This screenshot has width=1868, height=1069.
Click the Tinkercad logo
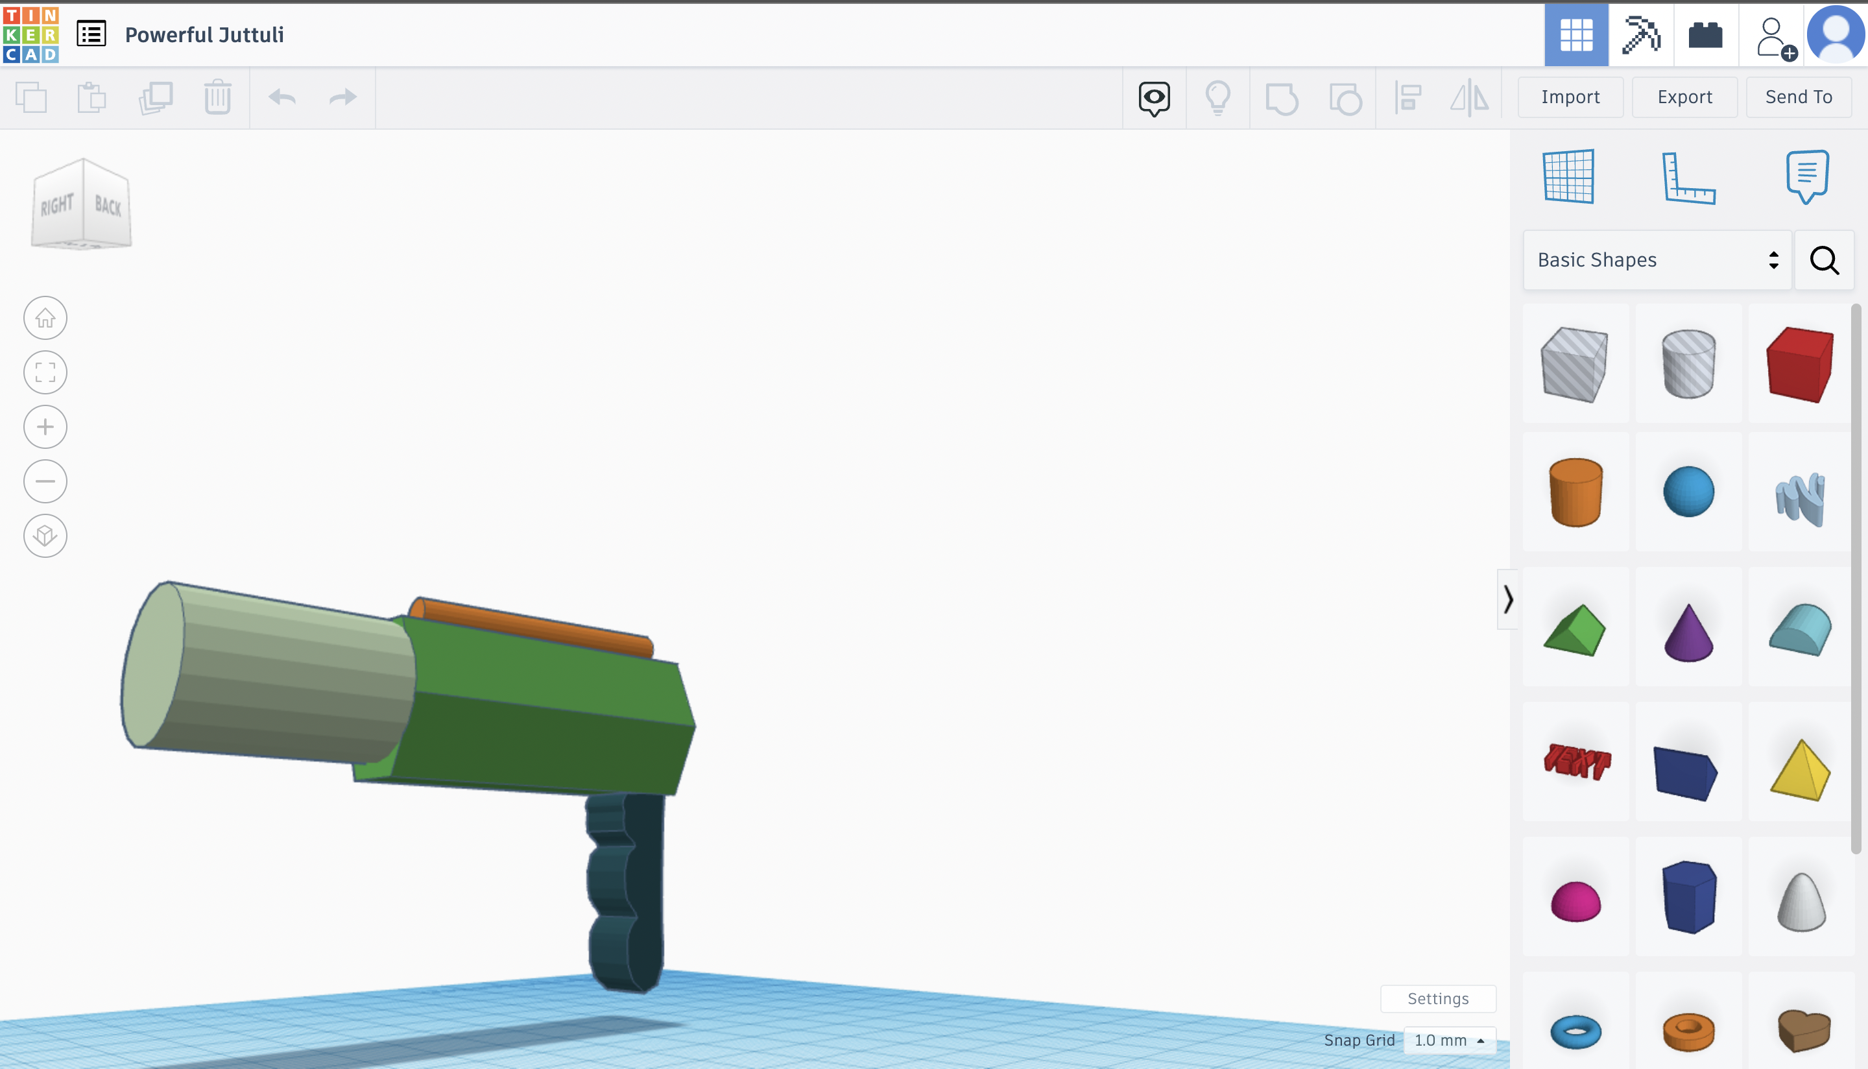(x=31, y=34)
